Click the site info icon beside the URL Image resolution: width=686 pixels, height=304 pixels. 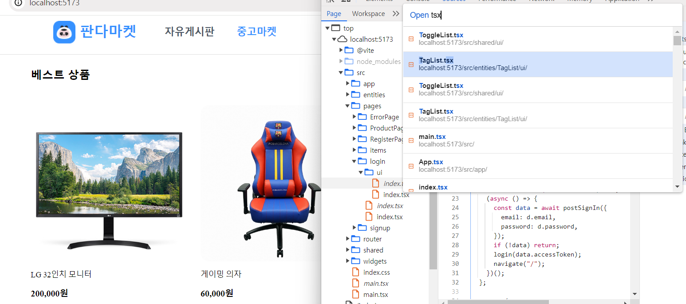coord(18,3)
